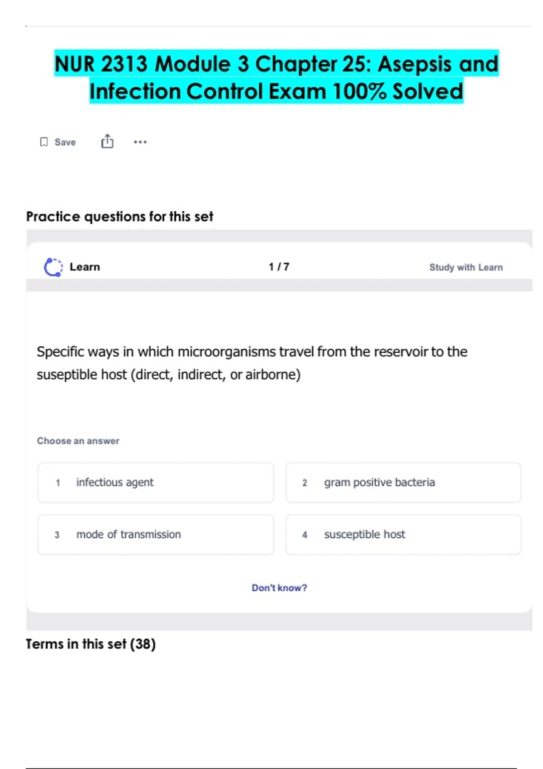Click the Save text label
Image resolution: width=543 pixels, height=769 pixels.
(x=65, y=142)
